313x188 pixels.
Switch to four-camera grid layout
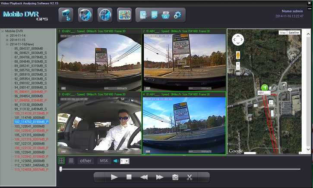coord(62,160)
